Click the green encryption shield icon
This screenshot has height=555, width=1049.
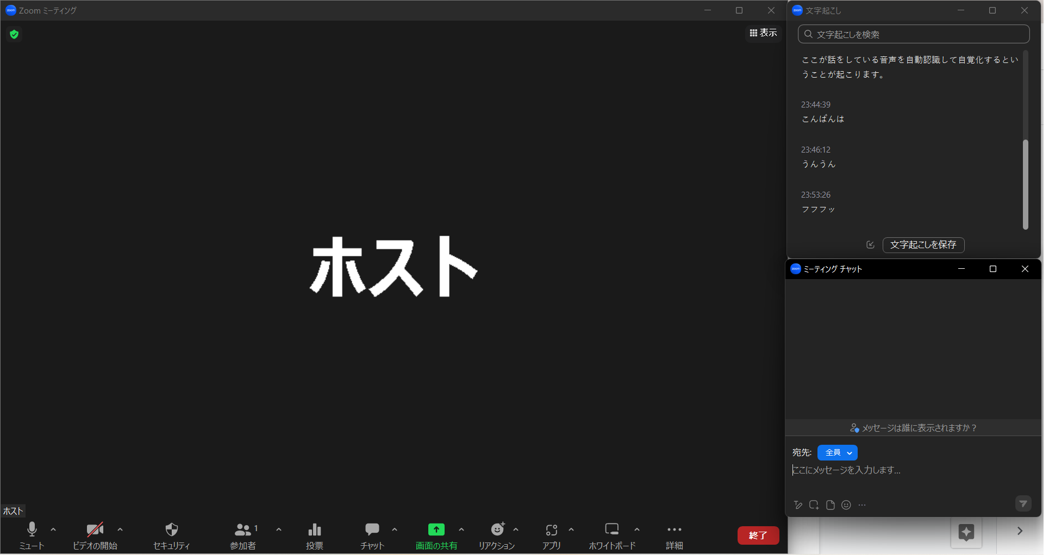(14, 34)
